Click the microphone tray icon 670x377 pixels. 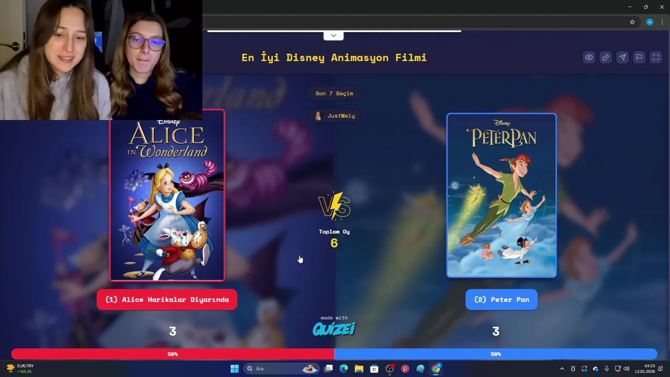pyautogui.click(x=607, y=369)
